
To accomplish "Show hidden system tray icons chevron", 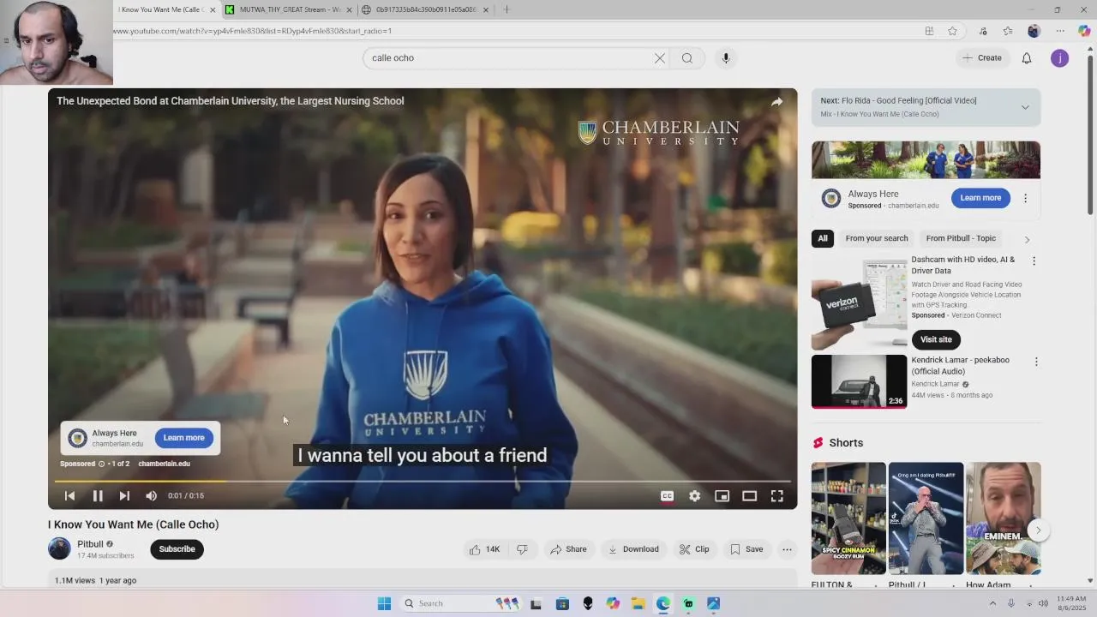I will coord(992,603).
